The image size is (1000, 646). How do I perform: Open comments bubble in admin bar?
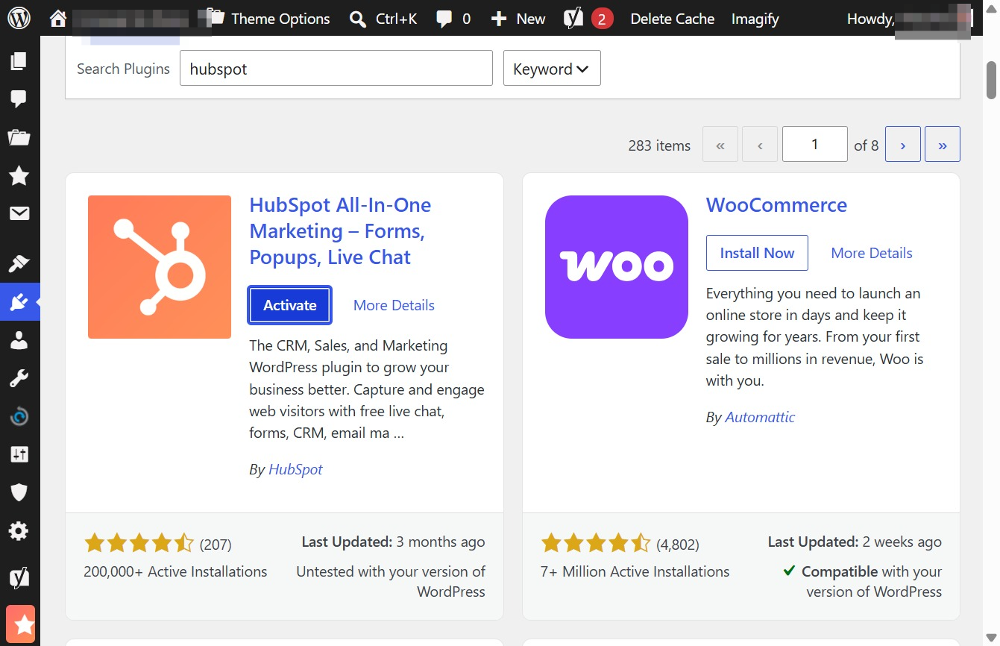(453, 19)
